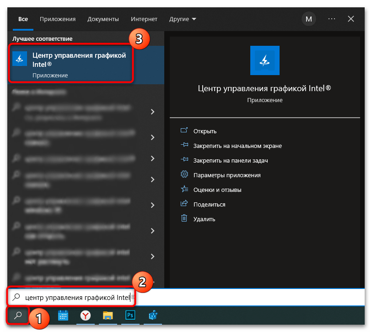Click the large Intel Graphics app tile icon

(265, 60)
